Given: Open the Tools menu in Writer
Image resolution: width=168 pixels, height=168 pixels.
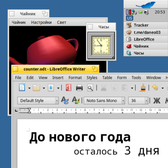Looking at the screenshot, I should (136, 78).
